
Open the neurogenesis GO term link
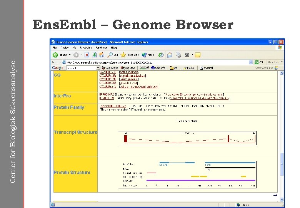point(129,79)
